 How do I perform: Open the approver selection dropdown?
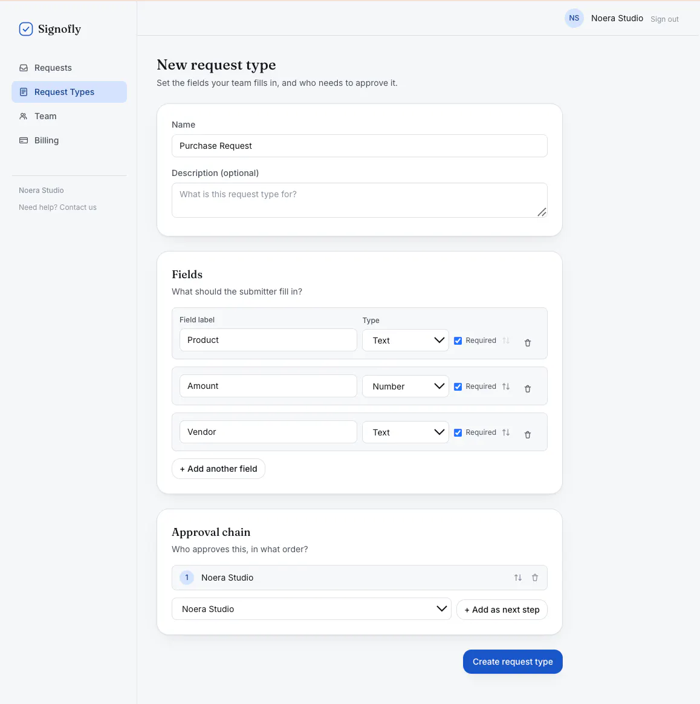[311, 609]
